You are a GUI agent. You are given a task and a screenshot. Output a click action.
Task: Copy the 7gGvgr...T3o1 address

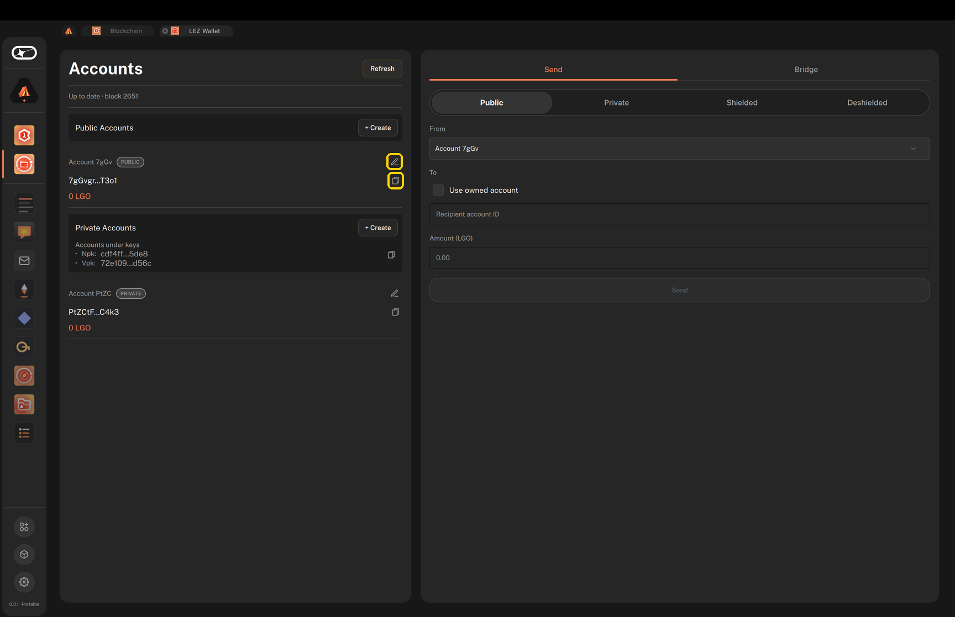[396, 181]
